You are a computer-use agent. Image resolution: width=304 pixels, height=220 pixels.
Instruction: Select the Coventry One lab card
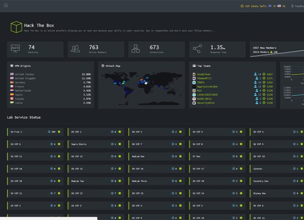point(277,181)
